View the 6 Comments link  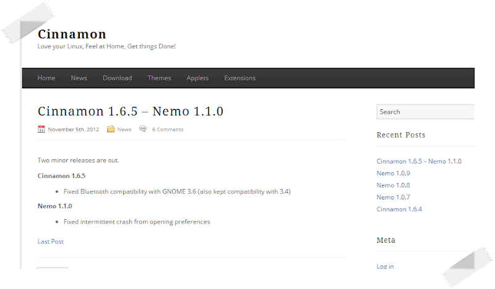(168, 130)
